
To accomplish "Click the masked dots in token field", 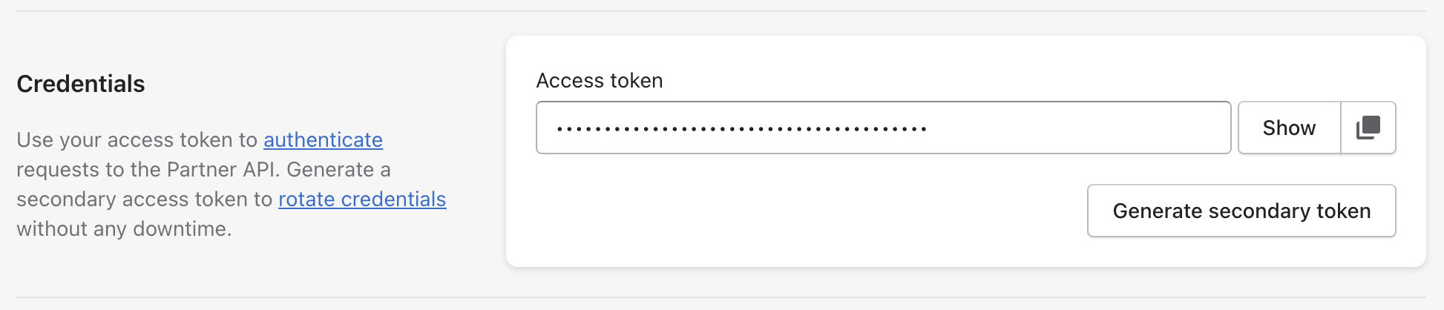I will (742, 129).
